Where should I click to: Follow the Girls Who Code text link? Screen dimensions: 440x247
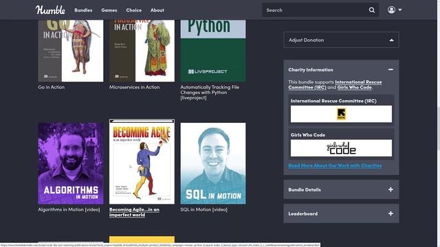355,87
